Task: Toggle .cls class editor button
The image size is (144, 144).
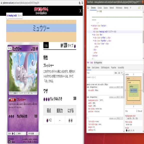Action: (119, 73)
